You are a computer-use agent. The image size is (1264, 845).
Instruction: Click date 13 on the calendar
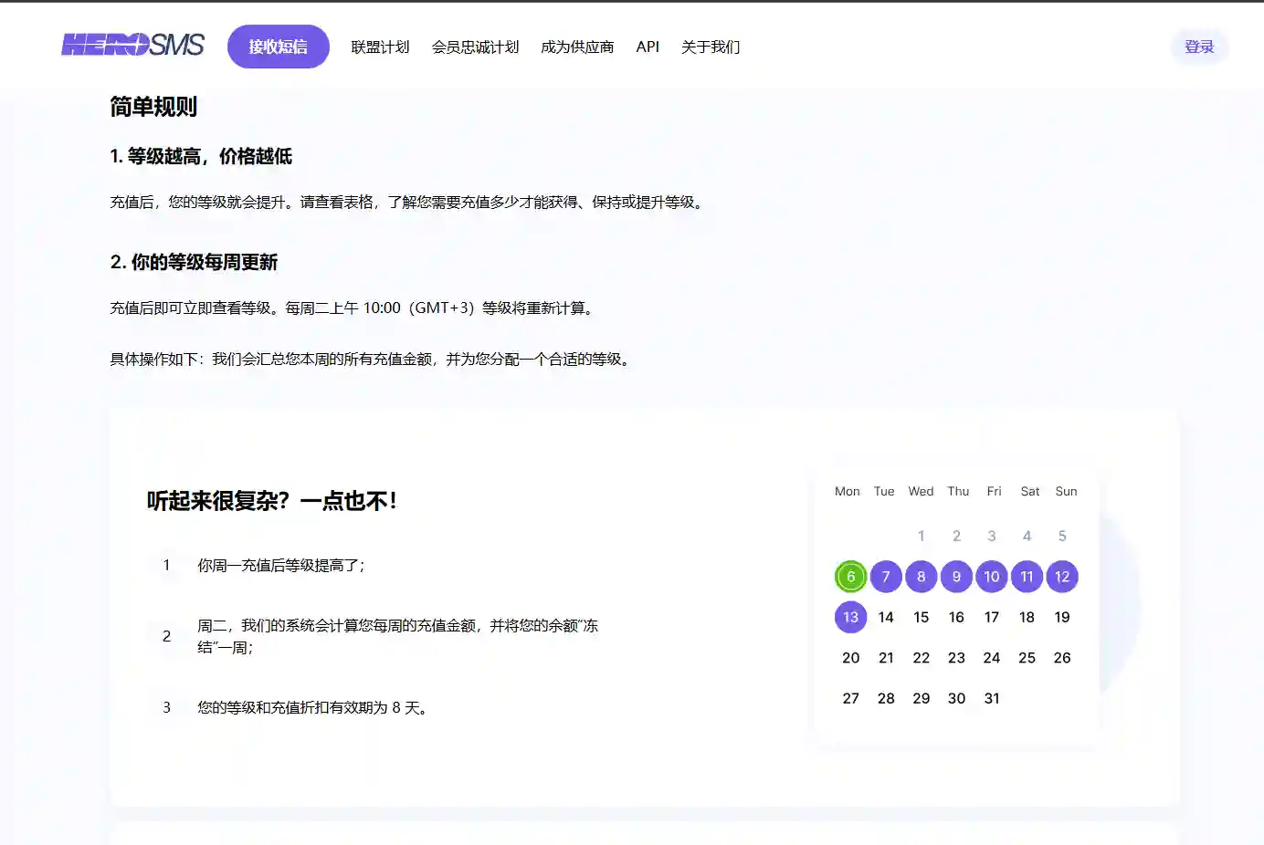[x=849, y=617]
